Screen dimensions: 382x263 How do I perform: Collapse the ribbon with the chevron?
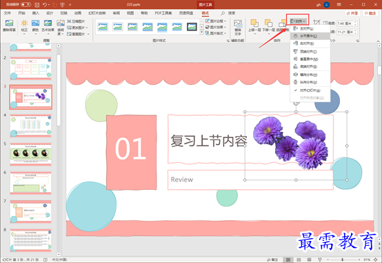click(378, 41)
